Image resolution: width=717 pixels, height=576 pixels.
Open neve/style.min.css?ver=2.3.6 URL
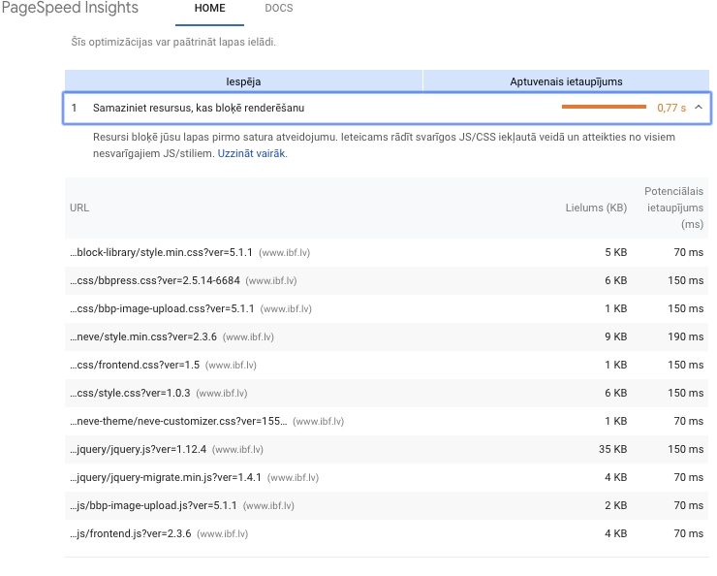tap(143, 336)
